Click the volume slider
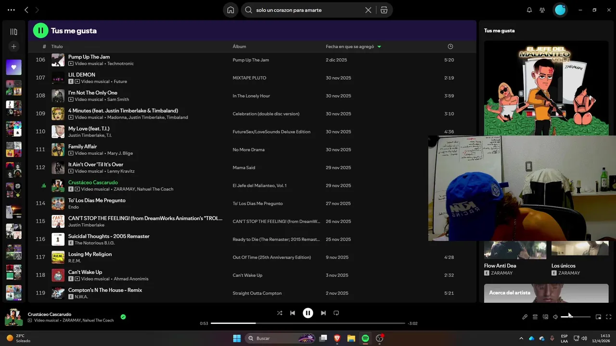 [576, 317]
